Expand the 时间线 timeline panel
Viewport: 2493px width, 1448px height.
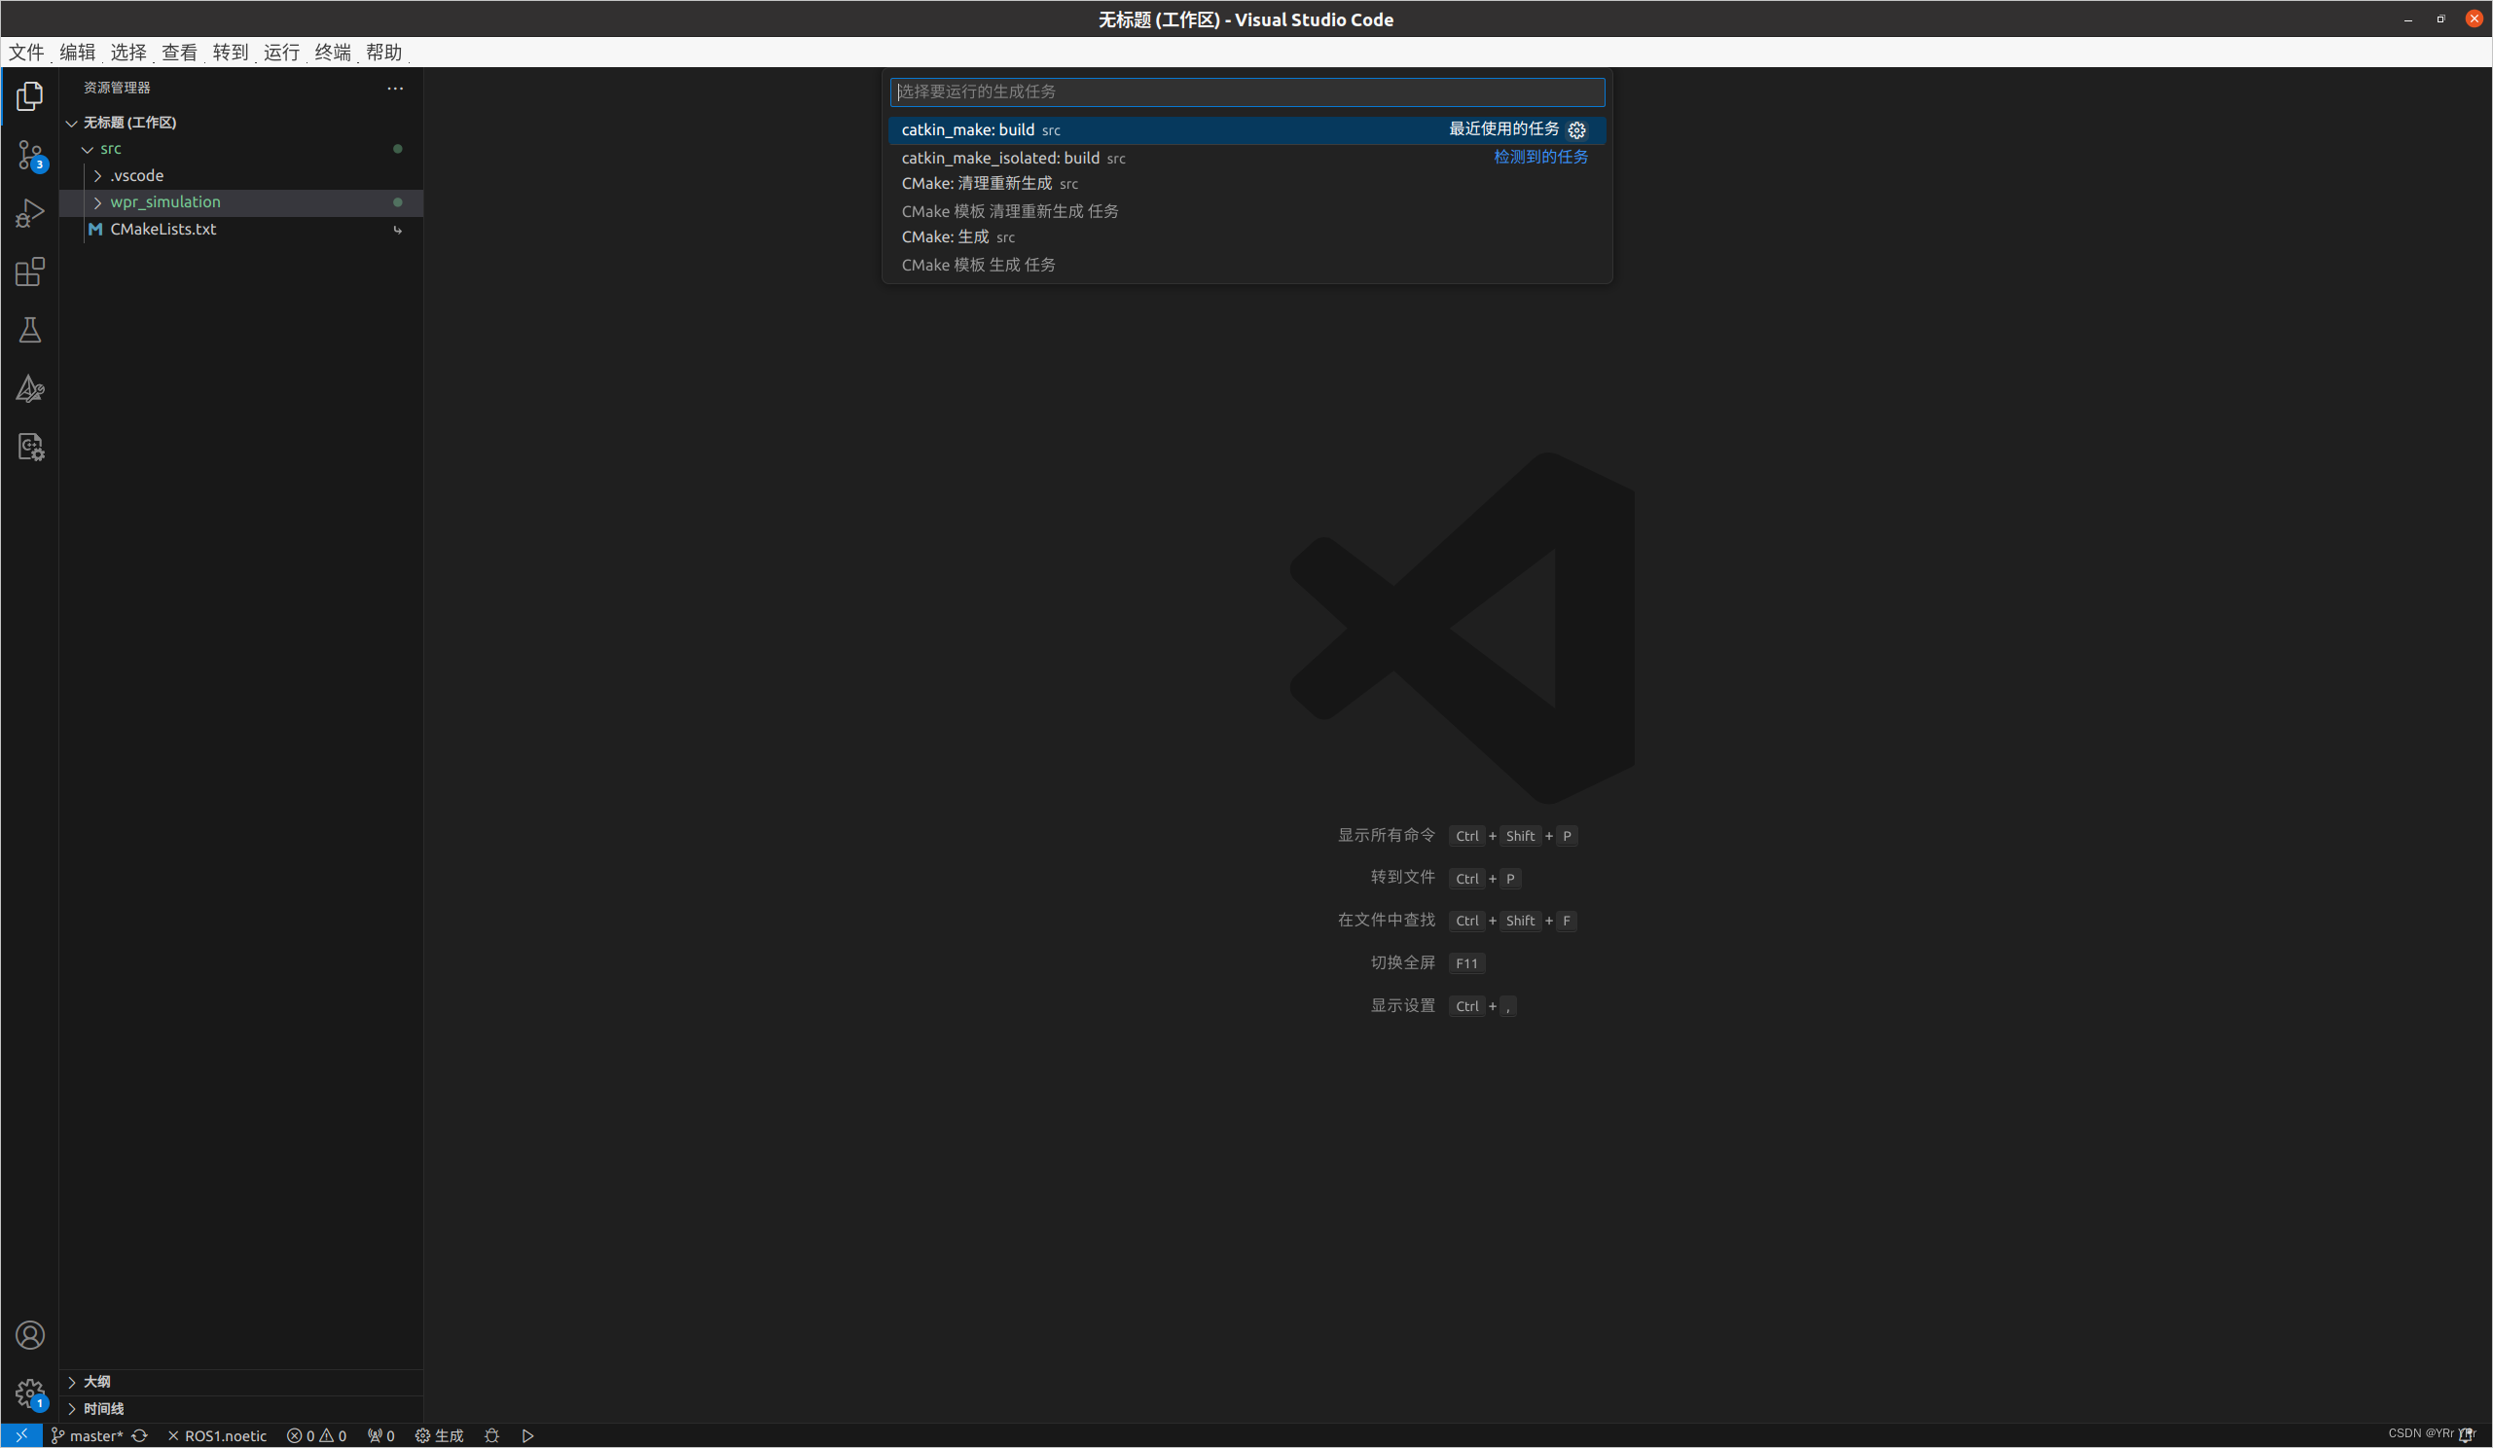[x=241, y=1408]
